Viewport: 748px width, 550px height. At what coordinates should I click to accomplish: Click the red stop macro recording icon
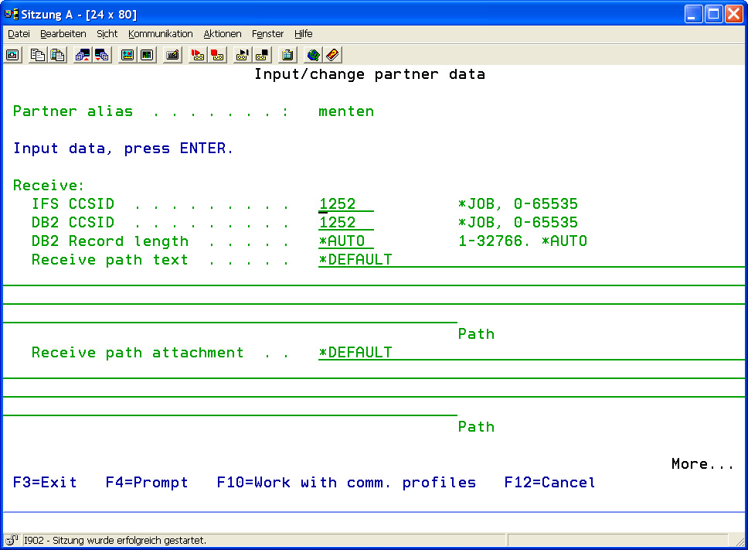point(217,55)
